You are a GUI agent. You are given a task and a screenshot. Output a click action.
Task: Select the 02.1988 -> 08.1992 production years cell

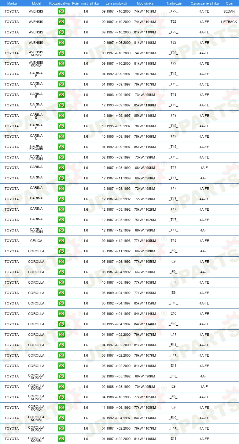[x=116, y=387]
